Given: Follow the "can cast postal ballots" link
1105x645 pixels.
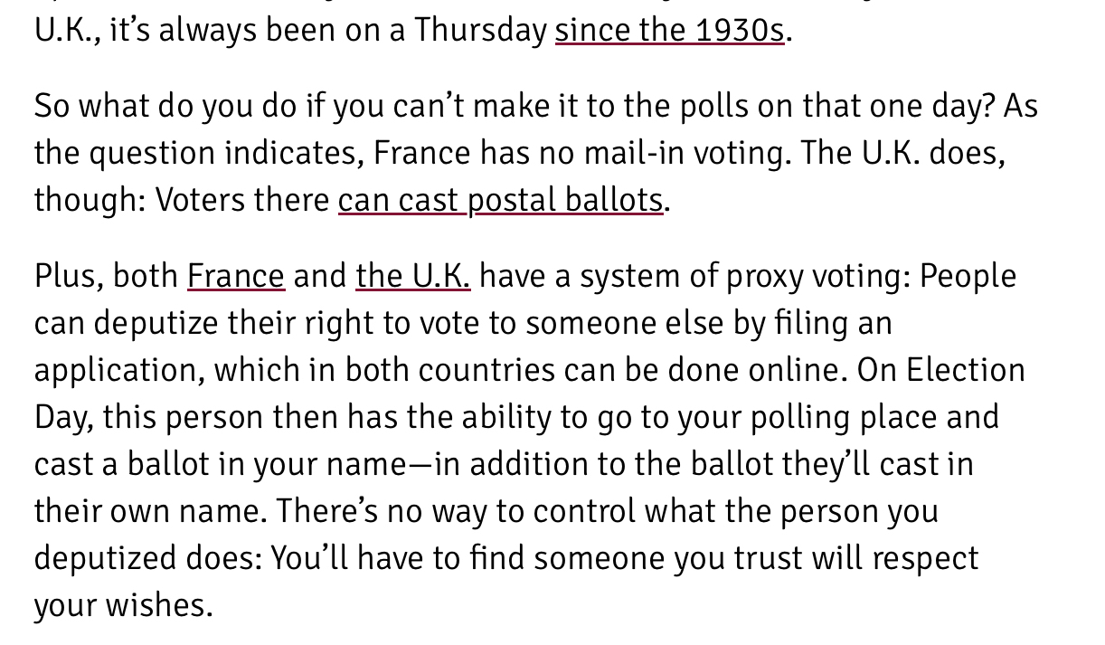Looking at the screenshot, I should 500,200.
